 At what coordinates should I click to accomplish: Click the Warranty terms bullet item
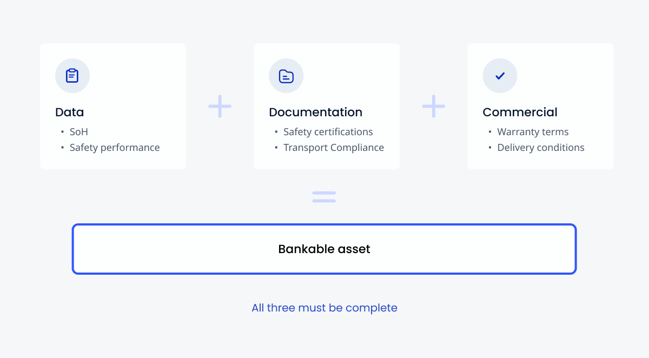[533, 132]
